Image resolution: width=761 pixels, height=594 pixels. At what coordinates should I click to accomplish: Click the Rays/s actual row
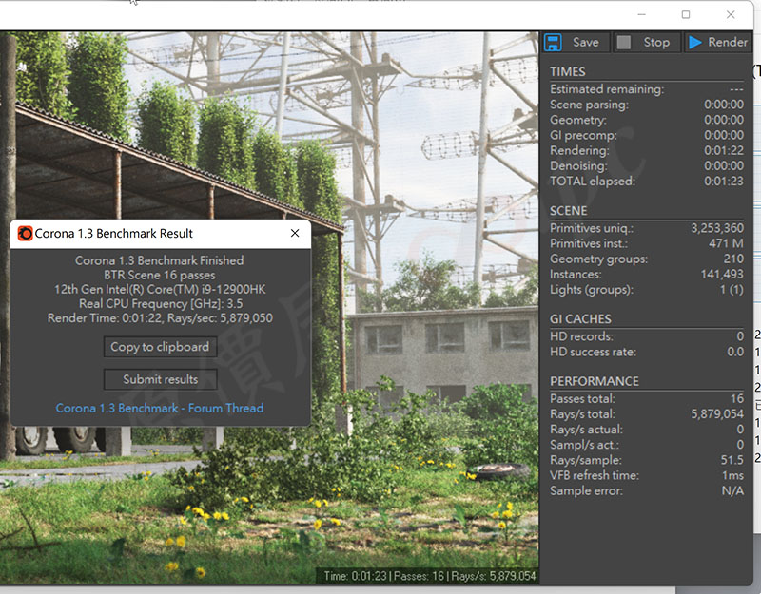coord(647,430)
